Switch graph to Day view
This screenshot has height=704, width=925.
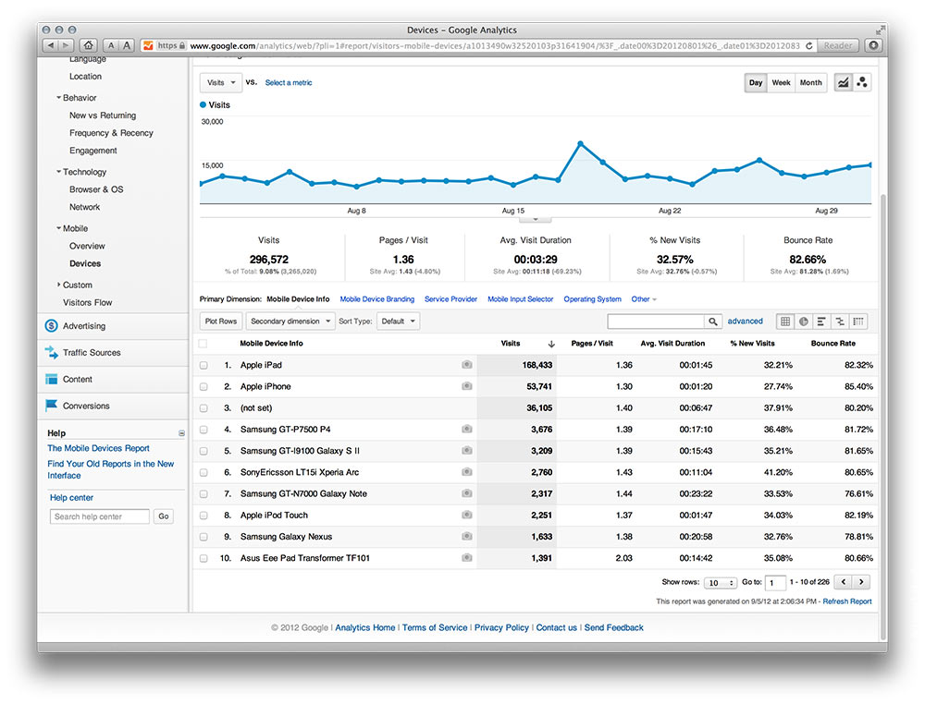coord(756,82)
